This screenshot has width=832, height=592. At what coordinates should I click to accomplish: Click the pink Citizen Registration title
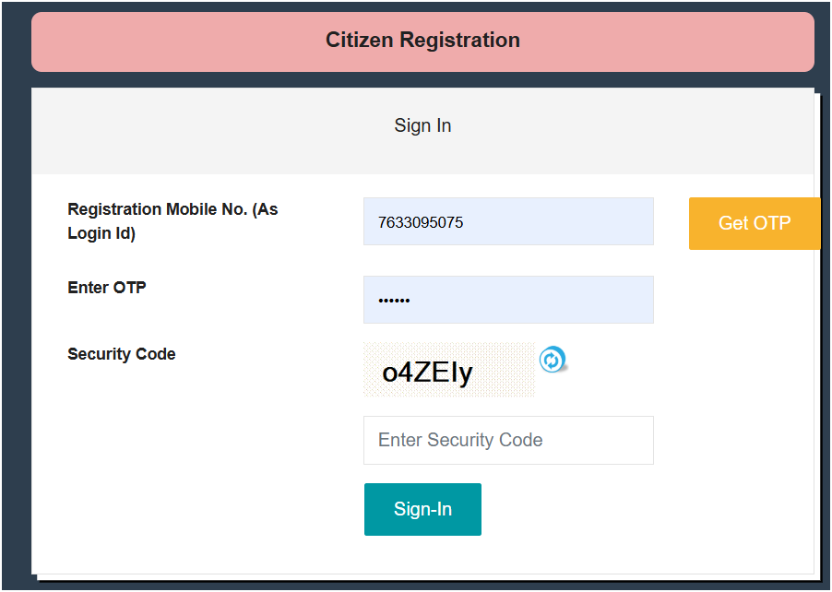[422, 41]
